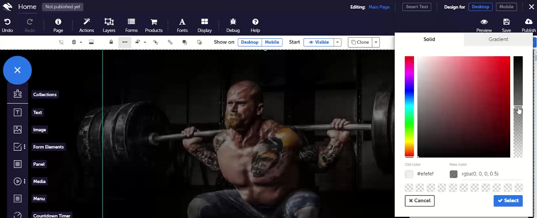This screenshot has height=218, width=537.
Task: Click the site logo icon
Action: pos(7,7)
